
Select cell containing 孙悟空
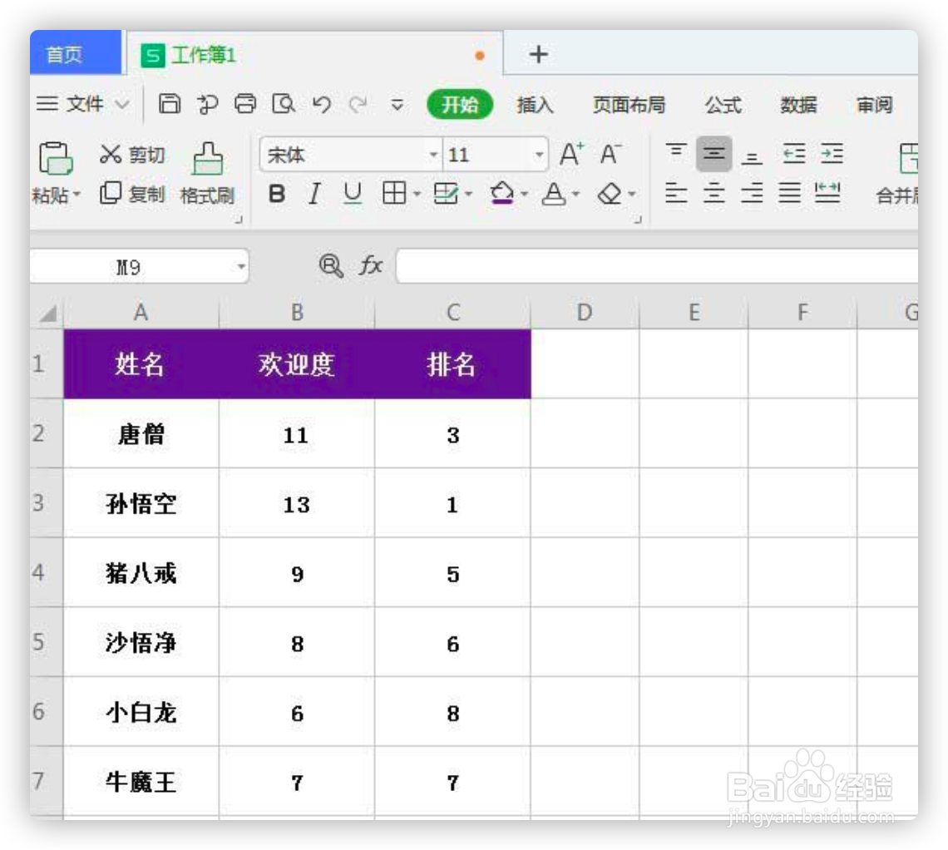[x=141, y=502]
